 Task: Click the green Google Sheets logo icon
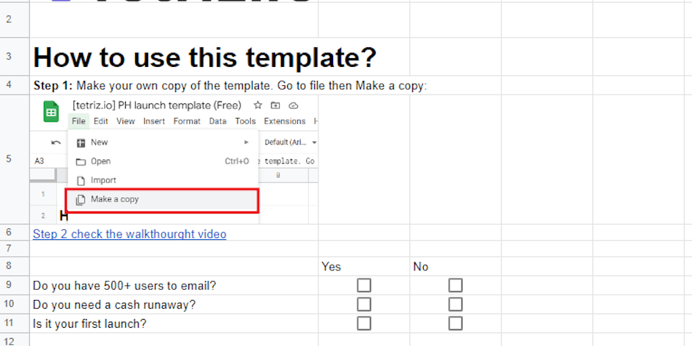(51, 112)
